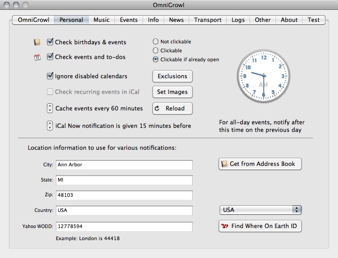Select the Not clickable radio button
Screen dimensions: 338x258
click(x=156, y=42)
